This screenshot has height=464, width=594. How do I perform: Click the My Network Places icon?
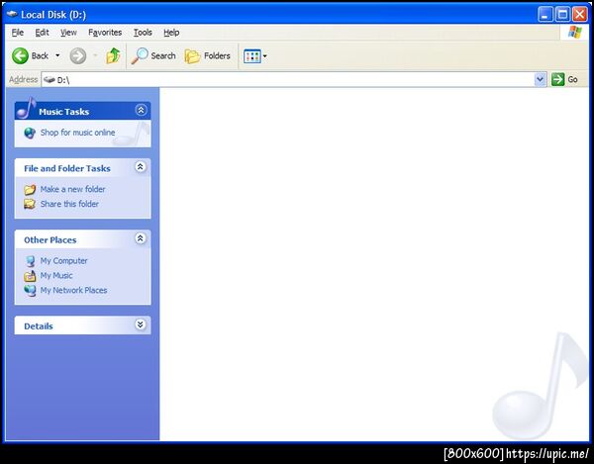pyautogui.click(x=30, y=291)
